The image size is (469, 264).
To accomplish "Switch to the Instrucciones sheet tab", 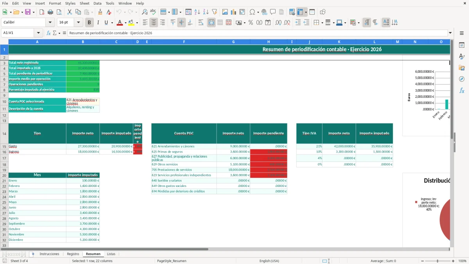I will [x=49, y=254].
